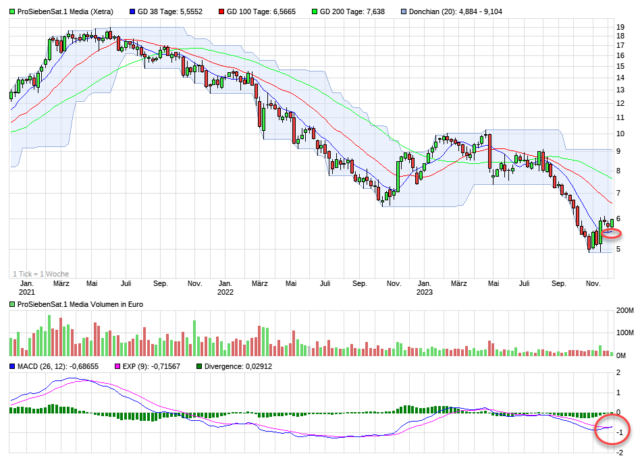Click the price axis value 10
The width and height of the screenshot is (640, 460).
620,134
